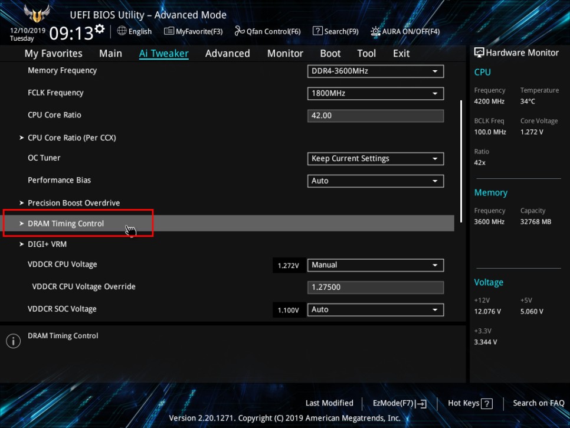Viewport: 570px width, 428px height.
Task: Click the 5.060 V voltage value
Action: 532,312
